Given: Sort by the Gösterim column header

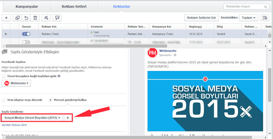Looking at the screenshot, I should (106, 27).
